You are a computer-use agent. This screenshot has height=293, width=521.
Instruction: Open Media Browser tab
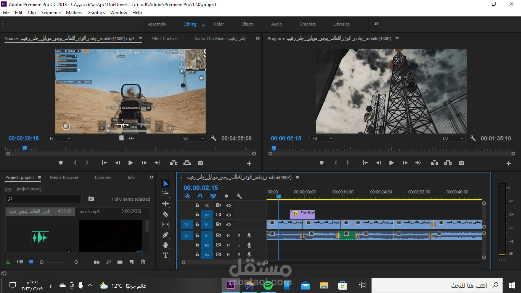click(64, 177)
